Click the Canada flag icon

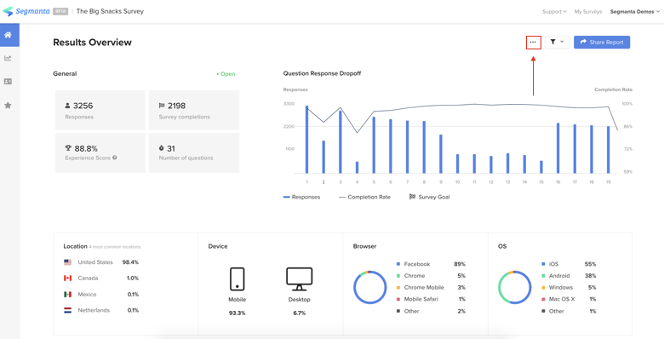68,278
